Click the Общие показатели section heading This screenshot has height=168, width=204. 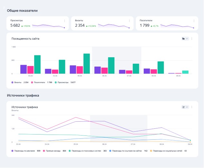[x=22, y=11]
